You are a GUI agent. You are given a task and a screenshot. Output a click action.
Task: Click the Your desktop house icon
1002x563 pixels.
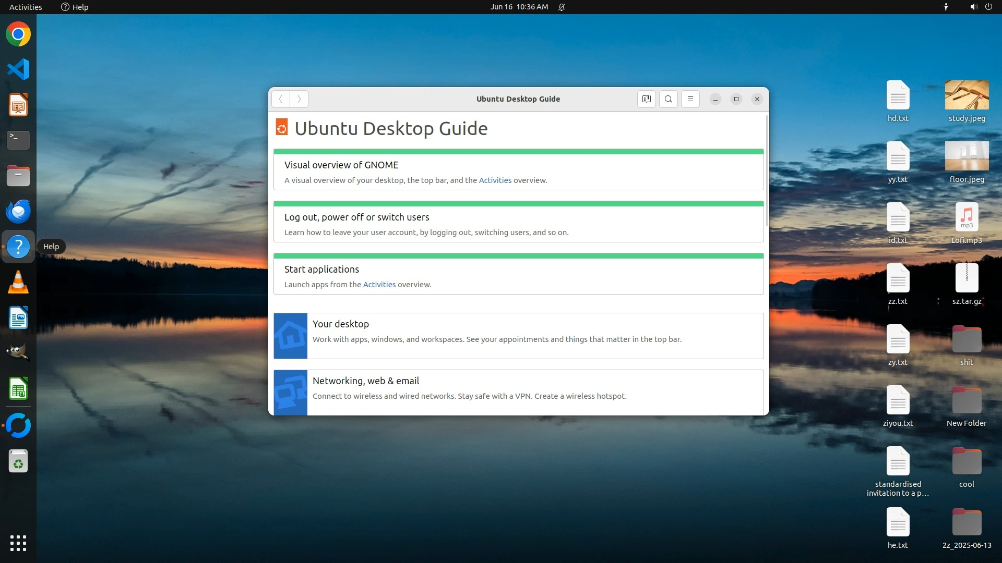click(291, 336)
